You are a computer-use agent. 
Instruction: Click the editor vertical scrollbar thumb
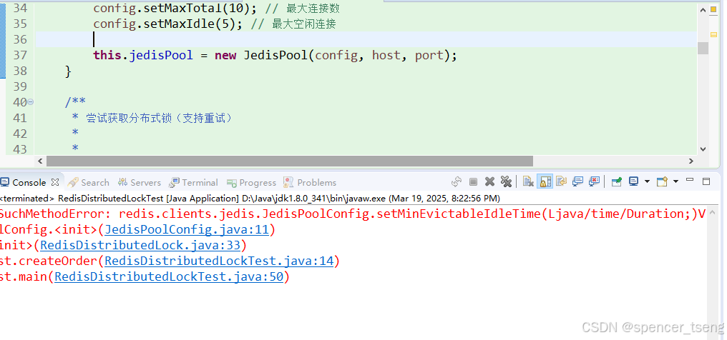coord(703,48)
